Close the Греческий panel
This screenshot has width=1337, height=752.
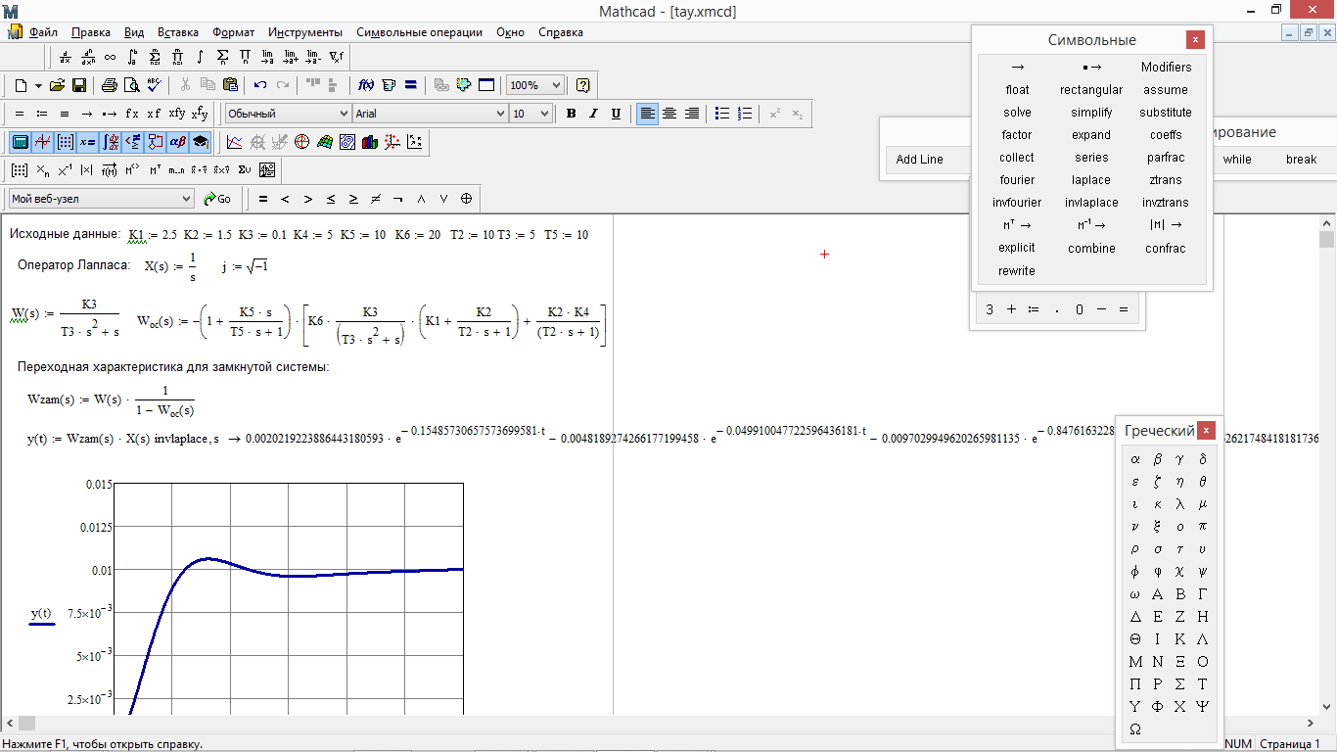[1207, 431]
